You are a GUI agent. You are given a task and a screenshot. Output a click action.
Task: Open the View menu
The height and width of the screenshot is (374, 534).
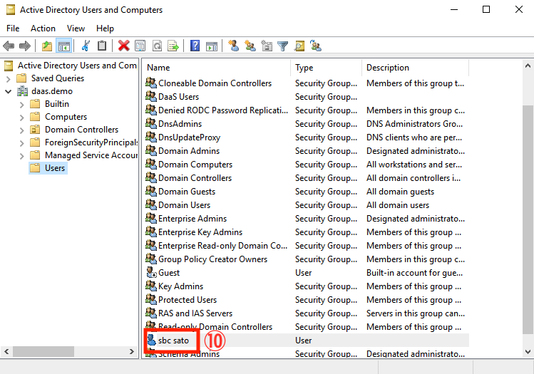pos(76,28)
